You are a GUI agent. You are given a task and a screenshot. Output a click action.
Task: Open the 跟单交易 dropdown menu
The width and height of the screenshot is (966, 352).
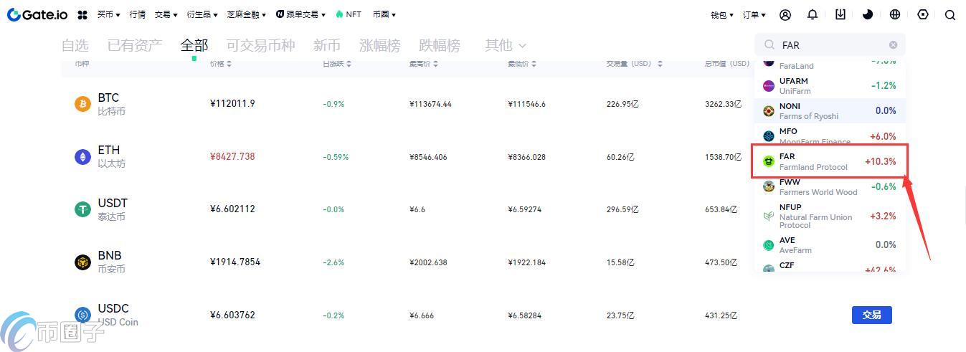pos(300,14)
